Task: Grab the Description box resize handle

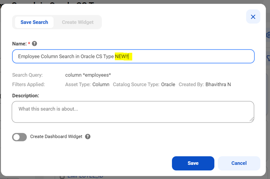Action: [252, 120]
